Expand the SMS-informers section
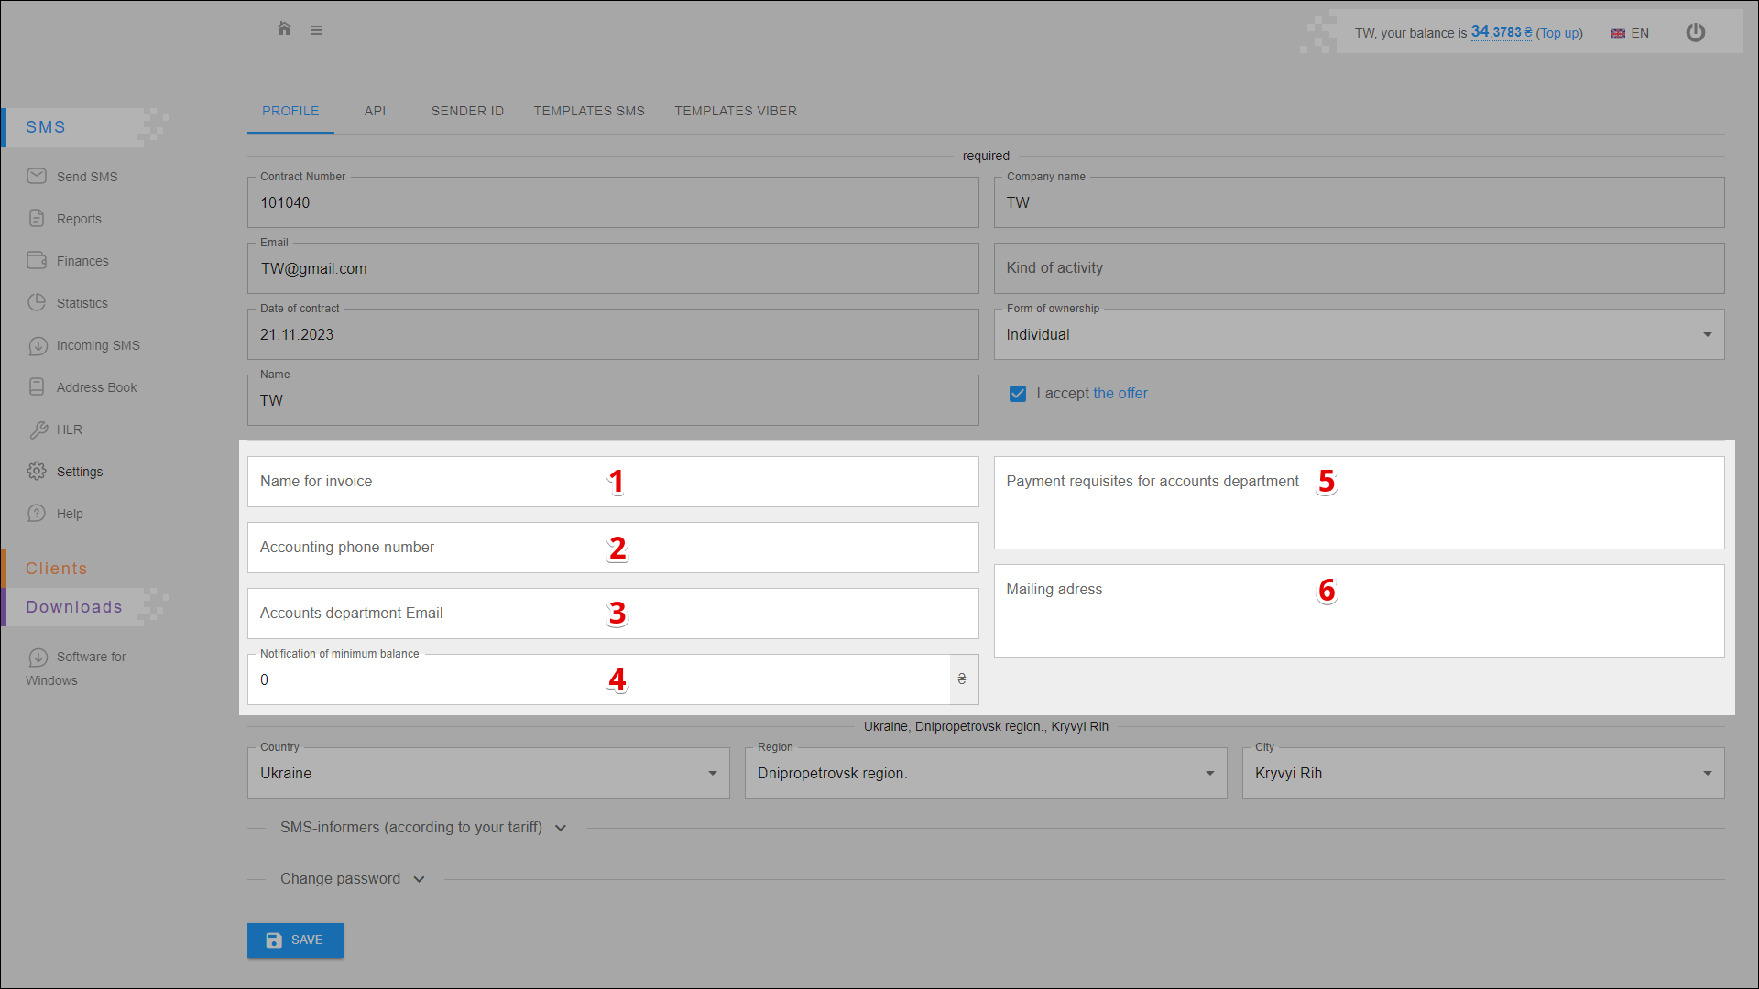Image resolution: width=1759 pixels, height=989 pixels. pyautogui.click(x=423, y=828)
